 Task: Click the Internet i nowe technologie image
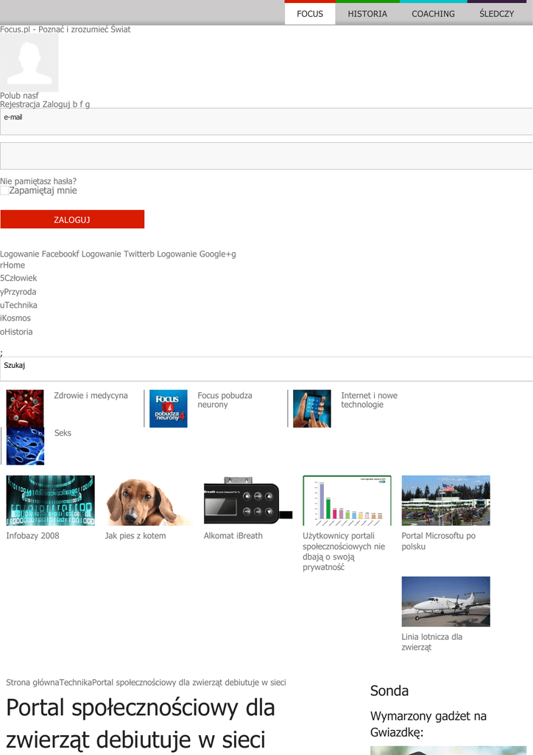(x=311, y=408)
